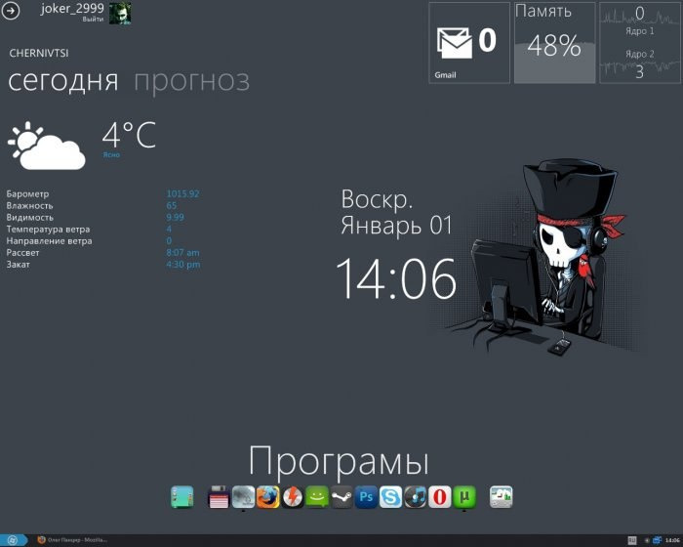Open the green smiley messenger dock icon
The width and height of the screenshot is (683, 547).
coord(317,497)
